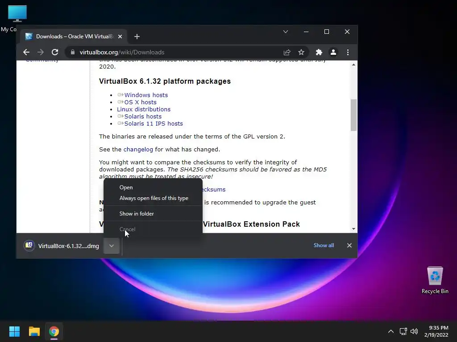Click the page scrollbar up arrow
The height and width of the screenshot is (342, 457).
point(353,65)
